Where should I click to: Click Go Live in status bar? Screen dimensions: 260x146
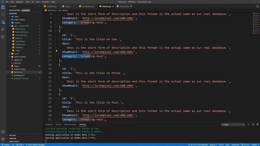[x=245, y=145]
